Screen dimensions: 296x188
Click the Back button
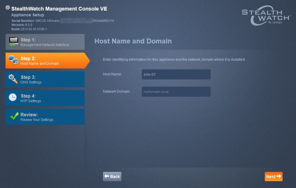pos(112,176)
